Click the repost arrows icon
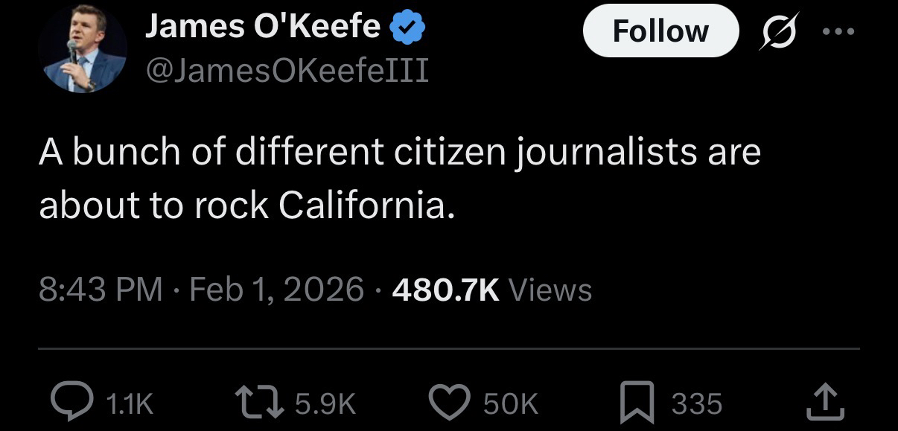Screen dimensions: 898x431 pyautogui.click(x=261, y=403)
